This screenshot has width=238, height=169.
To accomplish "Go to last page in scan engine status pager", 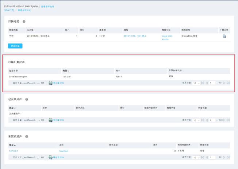I will click(x=228, y=83).
